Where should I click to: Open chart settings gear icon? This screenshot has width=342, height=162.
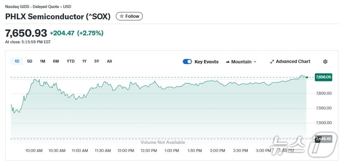[x=325, y=62]
